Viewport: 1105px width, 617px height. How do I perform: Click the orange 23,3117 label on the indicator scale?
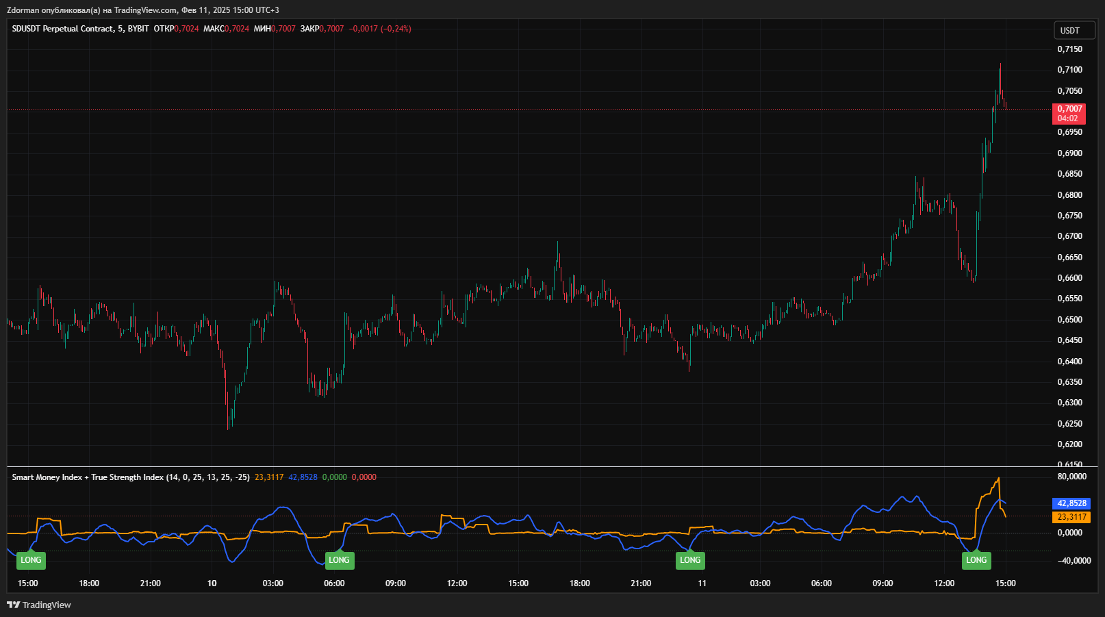1071,517
